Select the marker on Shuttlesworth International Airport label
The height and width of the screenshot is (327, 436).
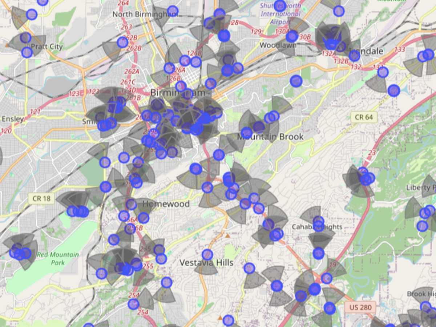(280, 5)
